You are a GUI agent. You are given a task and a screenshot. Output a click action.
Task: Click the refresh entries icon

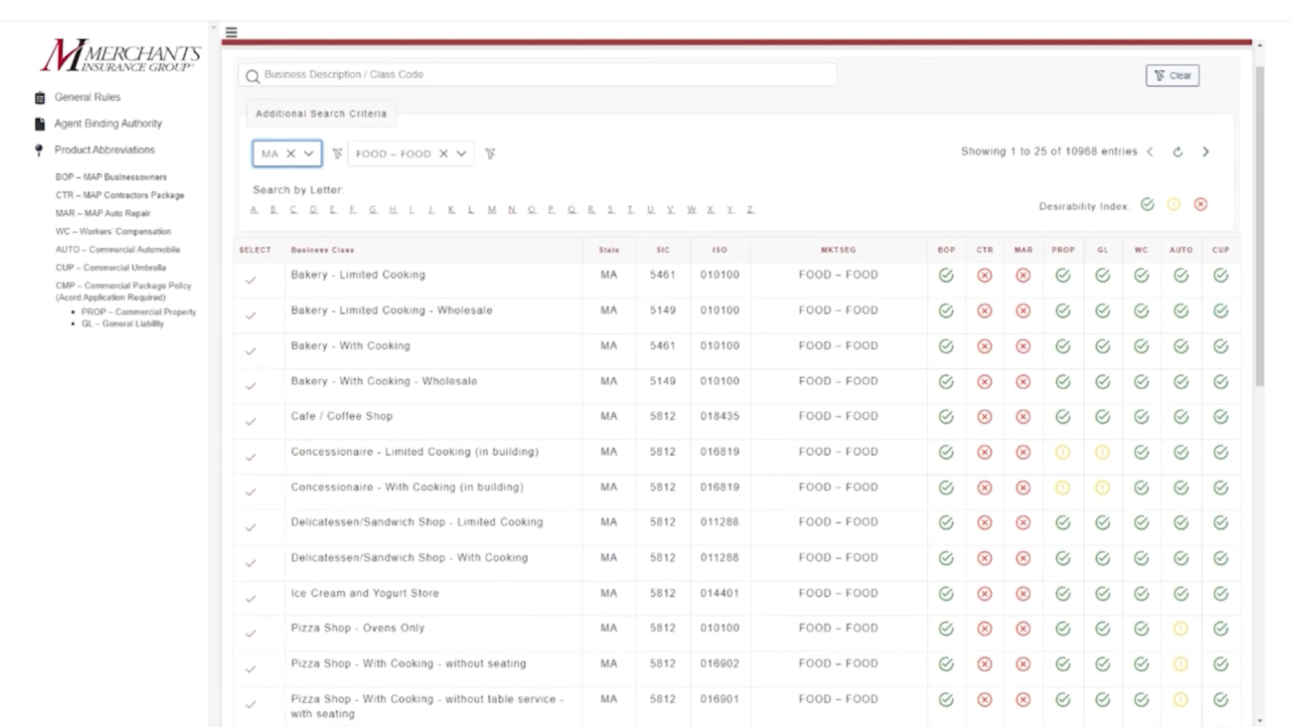[1178, 152]
